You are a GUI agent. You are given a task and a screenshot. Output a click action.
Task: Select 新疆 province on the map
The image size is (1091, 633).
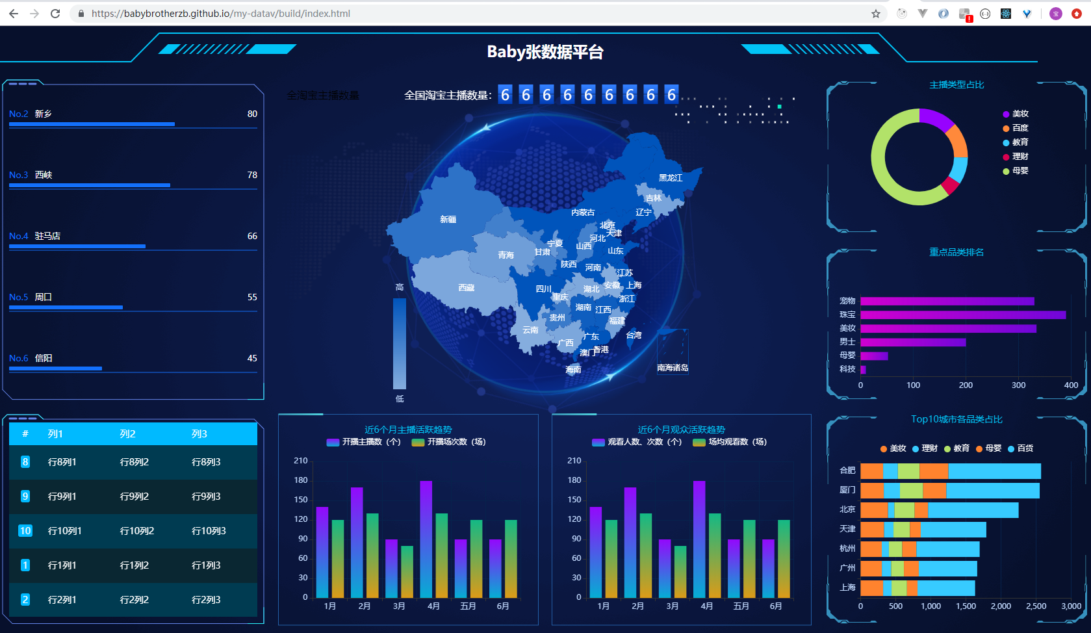448,220
